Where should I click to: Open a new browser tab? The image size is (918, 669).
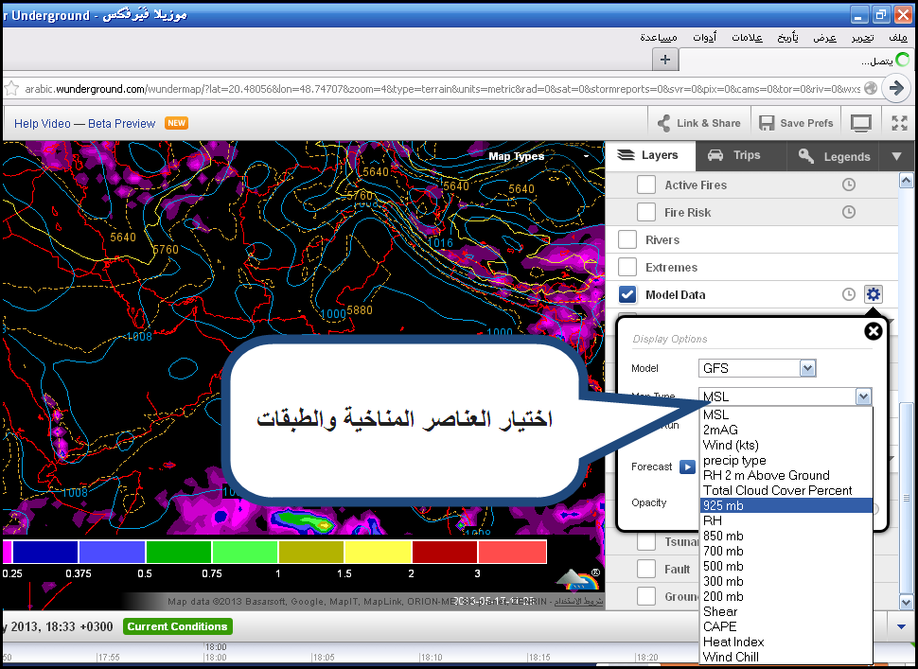coord(665,60)
